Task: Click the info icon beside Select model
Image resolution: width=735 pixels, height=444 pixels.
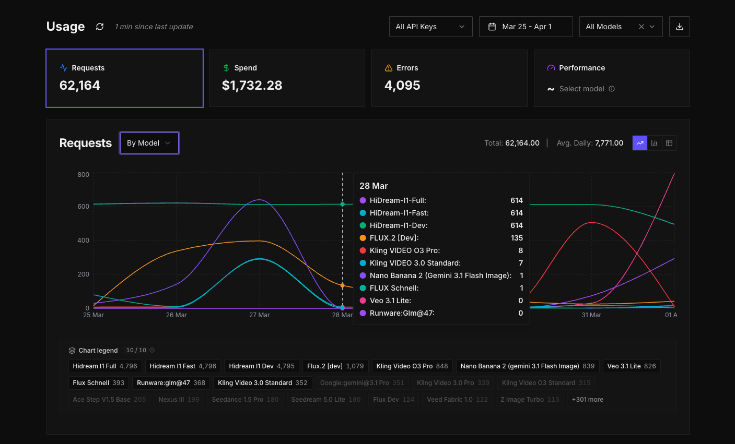Action: pos(612,89)
